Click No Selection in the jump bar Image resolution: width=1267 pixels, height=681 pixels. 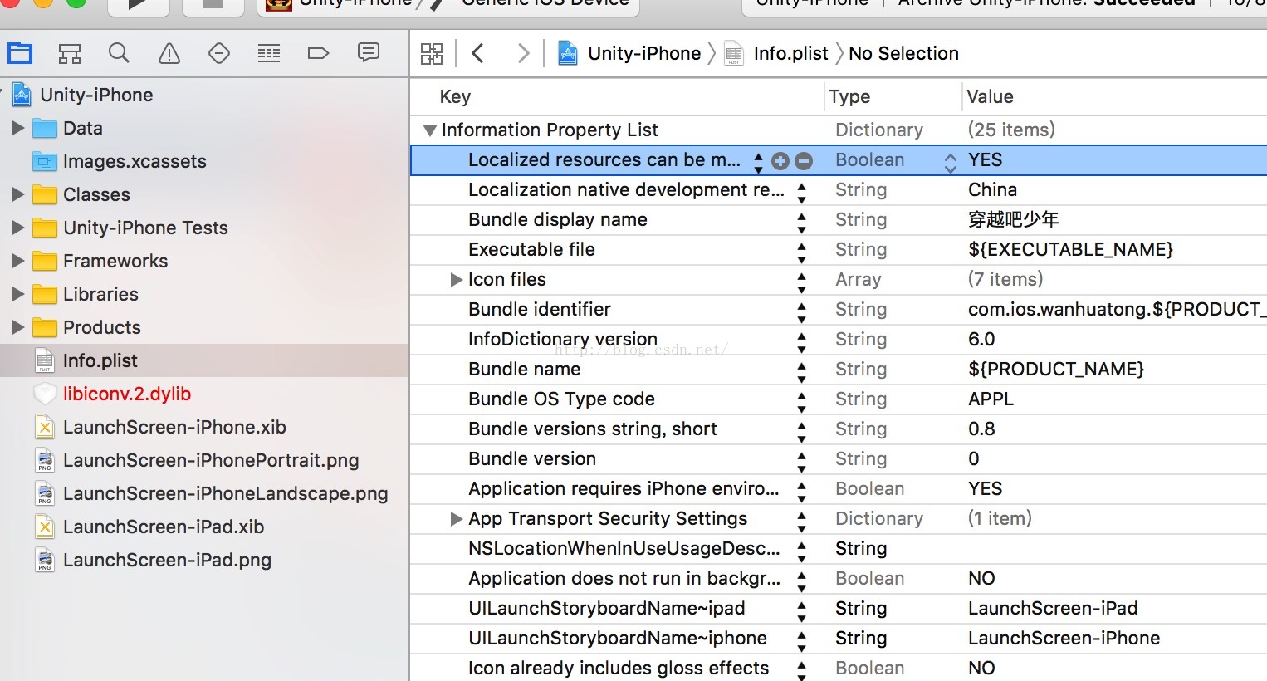pos(903,53)
